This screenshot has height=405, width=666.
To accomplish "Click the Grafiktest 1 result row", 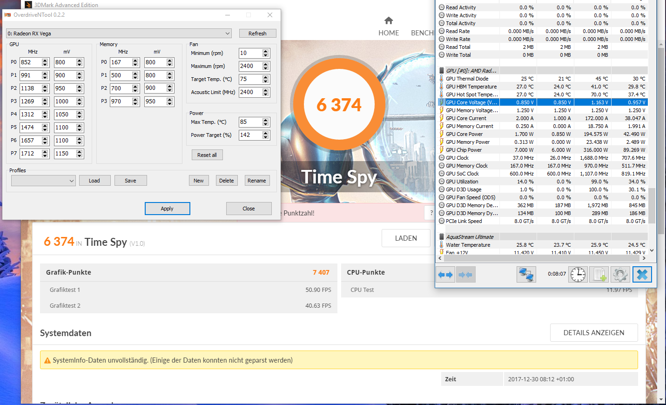I will click(x=189, y=290).
